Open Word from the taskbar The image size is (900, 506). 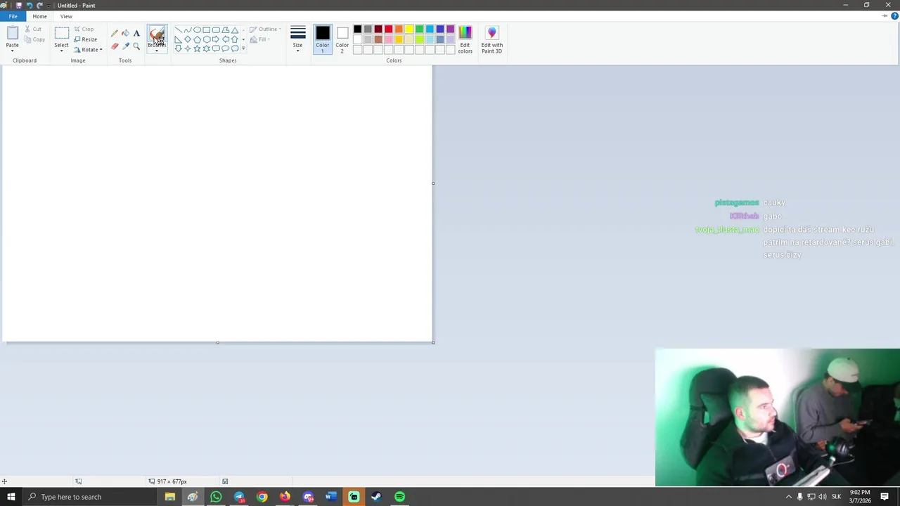(x=330, y=497)
